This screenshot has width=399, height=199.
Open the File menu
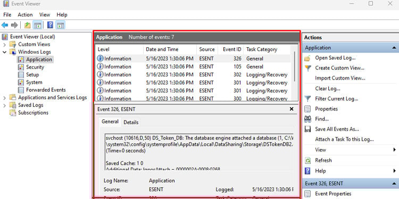(7, 15)
